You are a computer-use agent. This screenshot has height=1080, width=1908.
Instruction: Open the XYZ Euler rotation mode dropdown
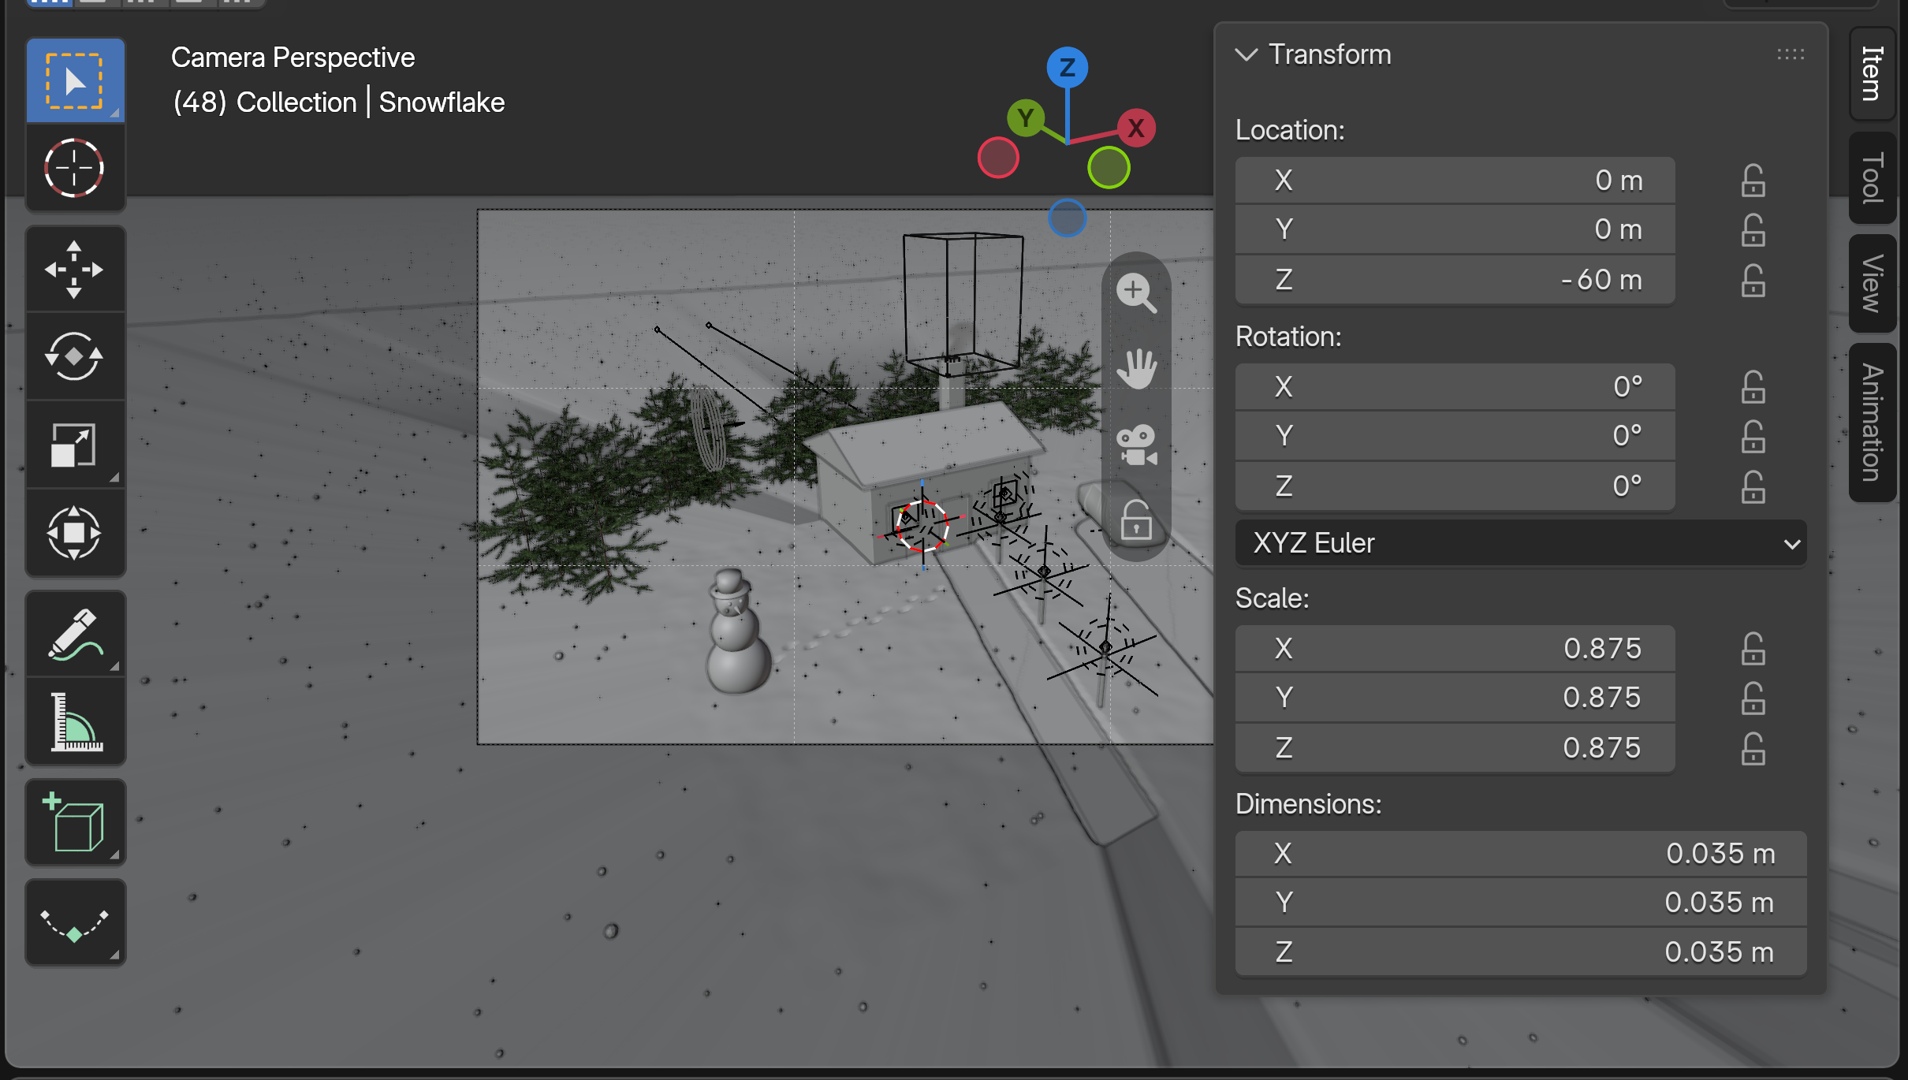click(1521, 543)
